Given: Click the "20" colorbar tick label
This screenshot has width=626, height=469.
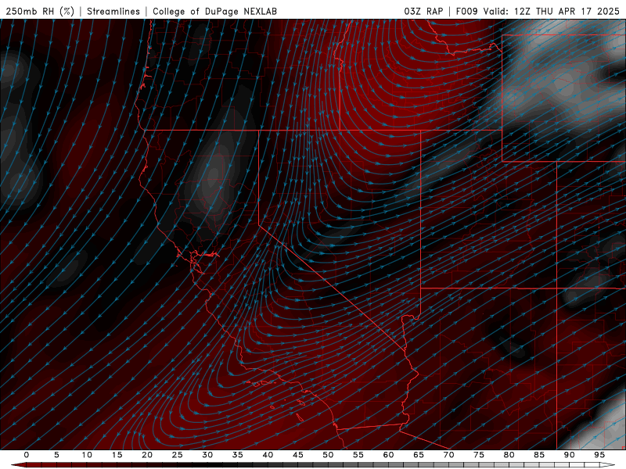Looking at the screenshot, I should [x=147, y=455].
